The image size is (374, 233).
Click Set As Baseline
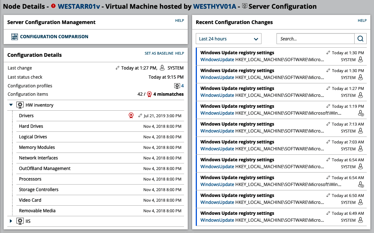pos(159,54)
